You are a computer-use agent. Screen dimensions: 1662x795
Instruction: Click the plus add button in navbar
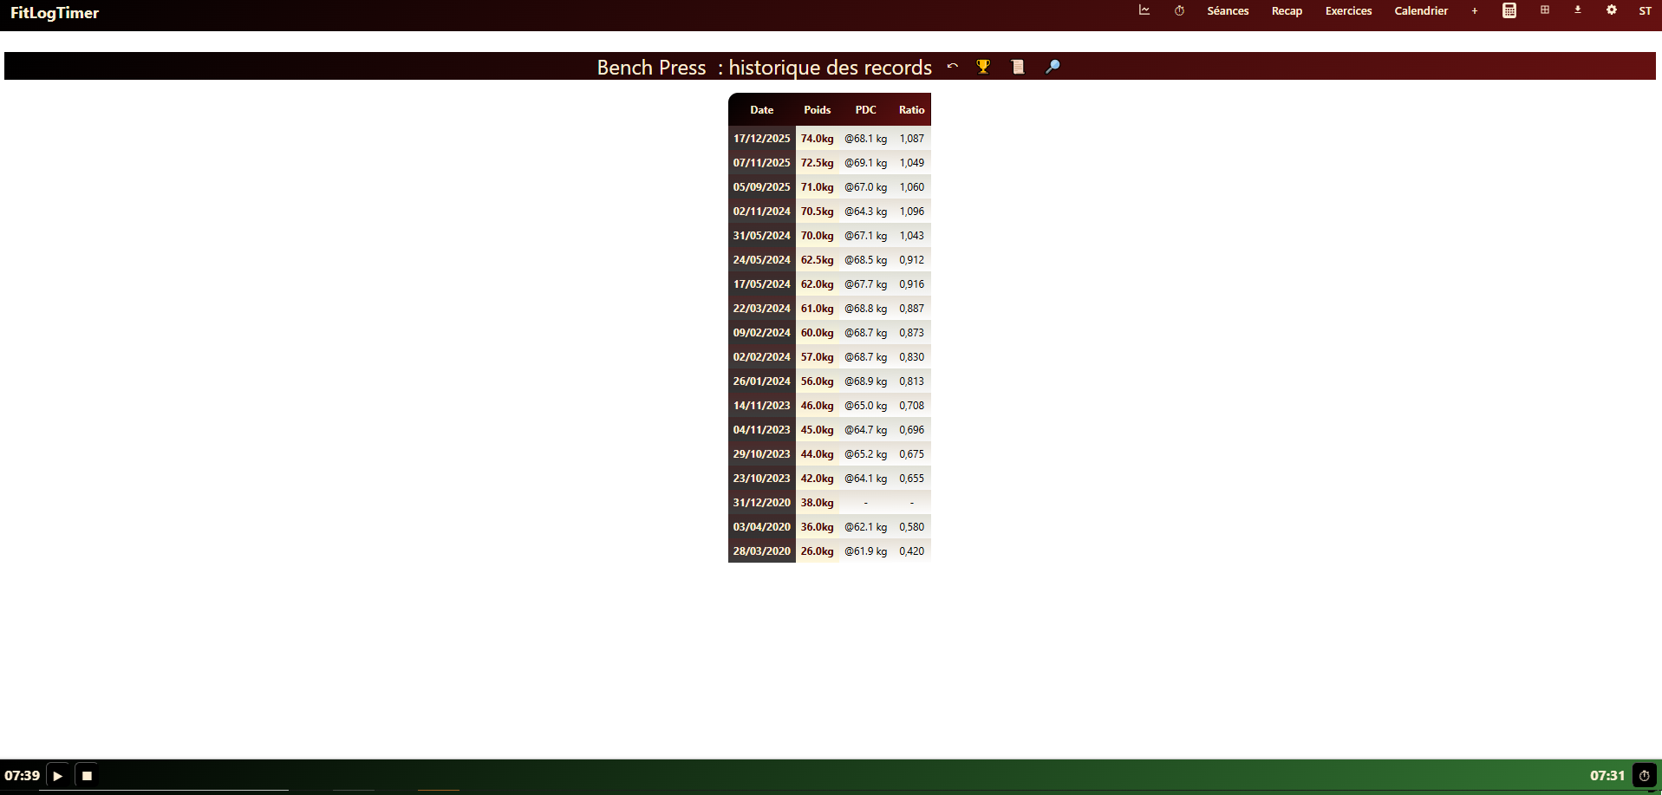coord(1474,11)
